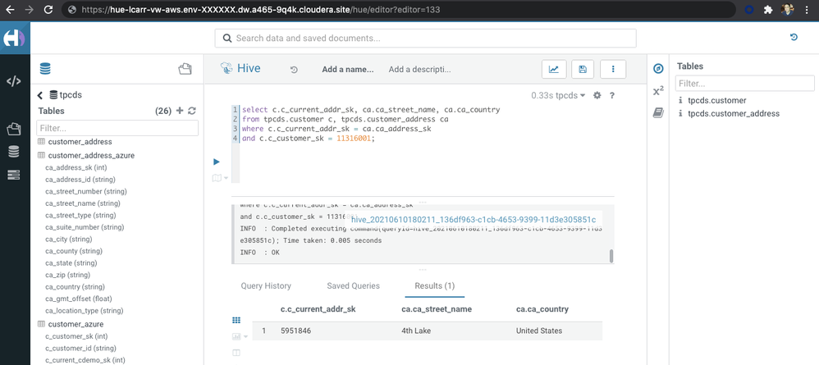Open the chart view icon in toolbar
The height and width of the screenshot is (365, 819).
(x=554, y=69)
